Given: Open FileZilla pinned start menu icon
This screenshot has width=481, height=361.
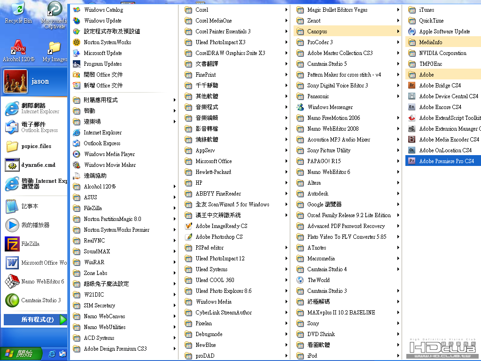Looking at the screenshot, I should (x=12, y=244).
